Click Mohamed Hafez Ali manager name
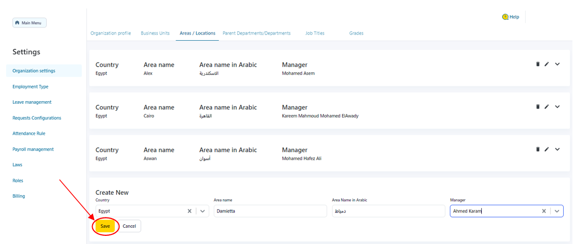Screen dimensions: 577x244 tap(302, 159)
